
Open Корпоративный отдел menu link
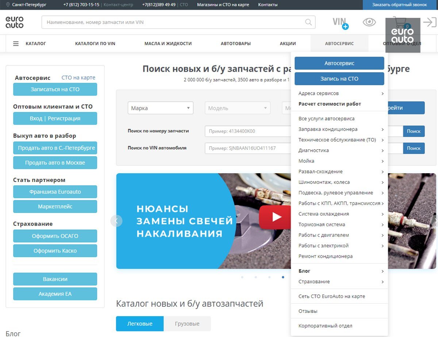pos(325,326)
